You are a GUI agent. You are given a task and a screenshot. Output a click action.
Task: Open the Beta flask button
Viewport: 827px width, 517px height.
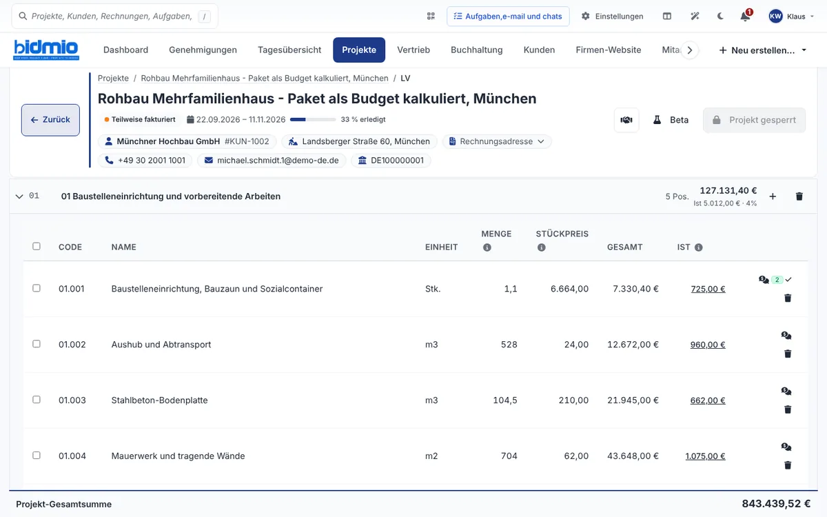(x=671, y=120)
